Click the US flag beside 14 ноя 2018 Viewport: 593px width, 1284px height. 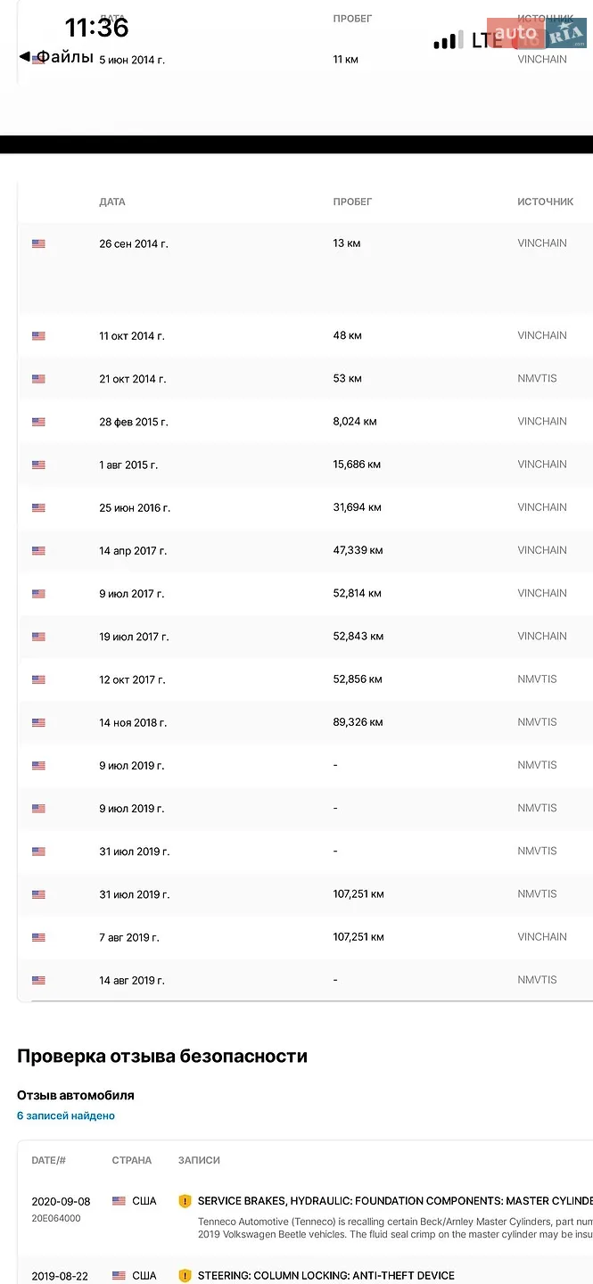[38, 722]
